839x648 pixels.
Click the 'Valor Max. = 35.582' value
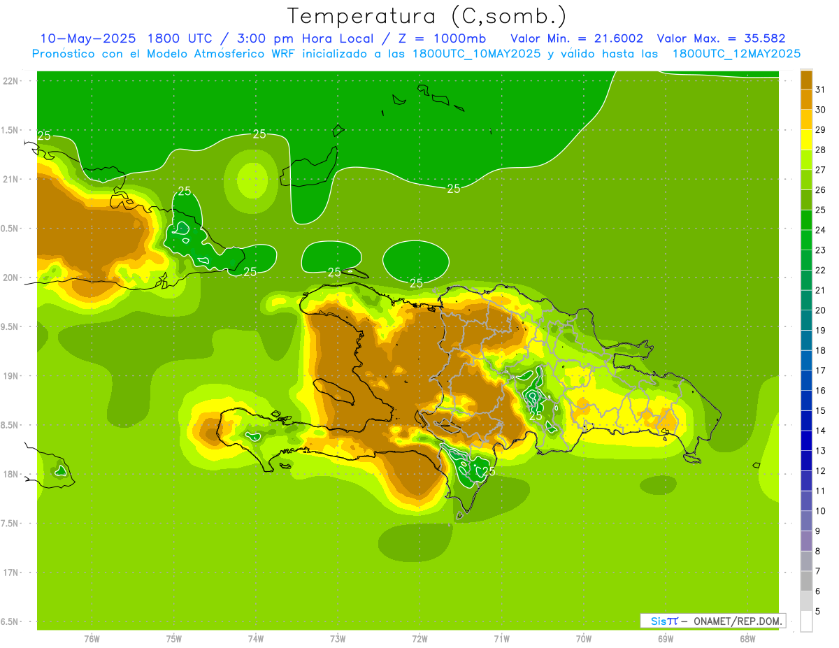pyautogui.click(x=721, y=38)
